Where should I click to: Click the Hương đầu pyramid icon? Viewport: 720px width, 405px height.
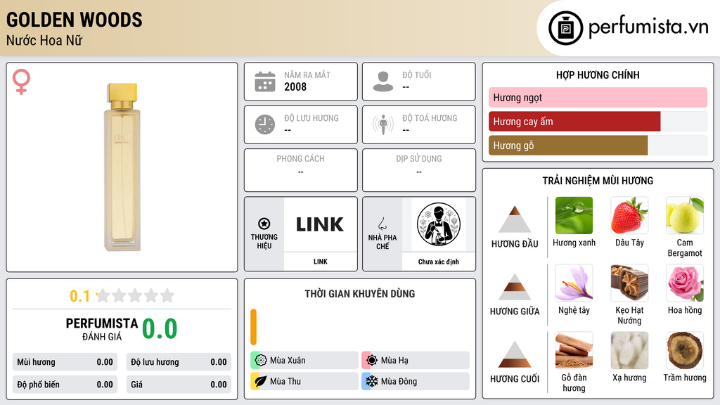(515, 219)
